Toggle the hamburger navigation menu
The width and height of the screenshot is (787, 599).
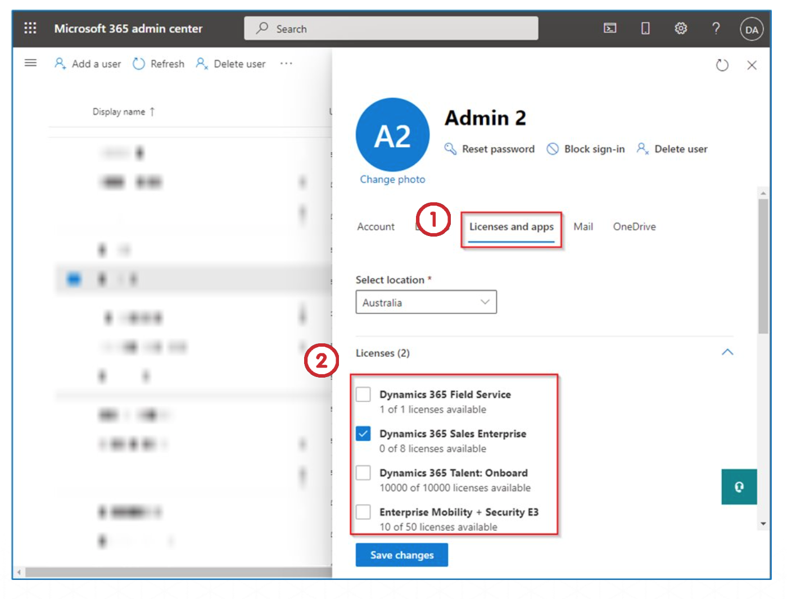[30, 63]
